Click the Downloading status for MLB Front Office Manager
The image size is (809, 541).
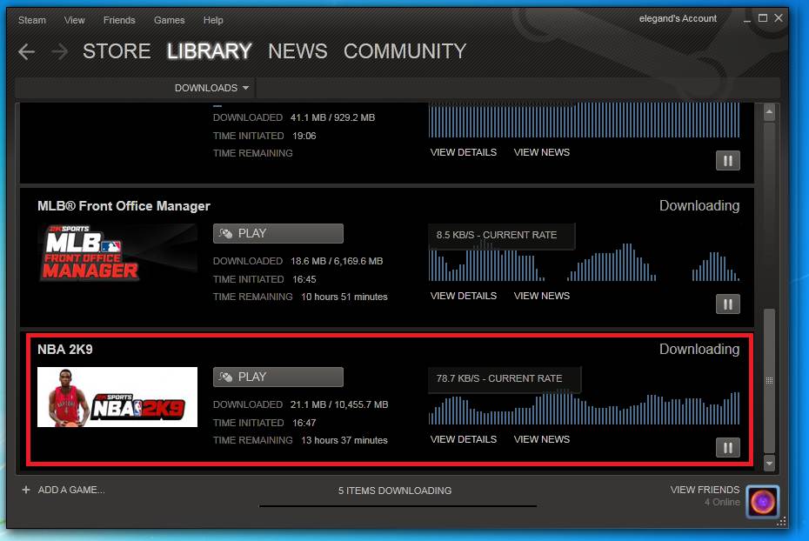pyautogui.click(x=699, y=206)
